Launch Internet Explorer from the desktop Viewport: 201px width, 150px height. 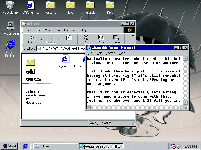tap(10, 45)
